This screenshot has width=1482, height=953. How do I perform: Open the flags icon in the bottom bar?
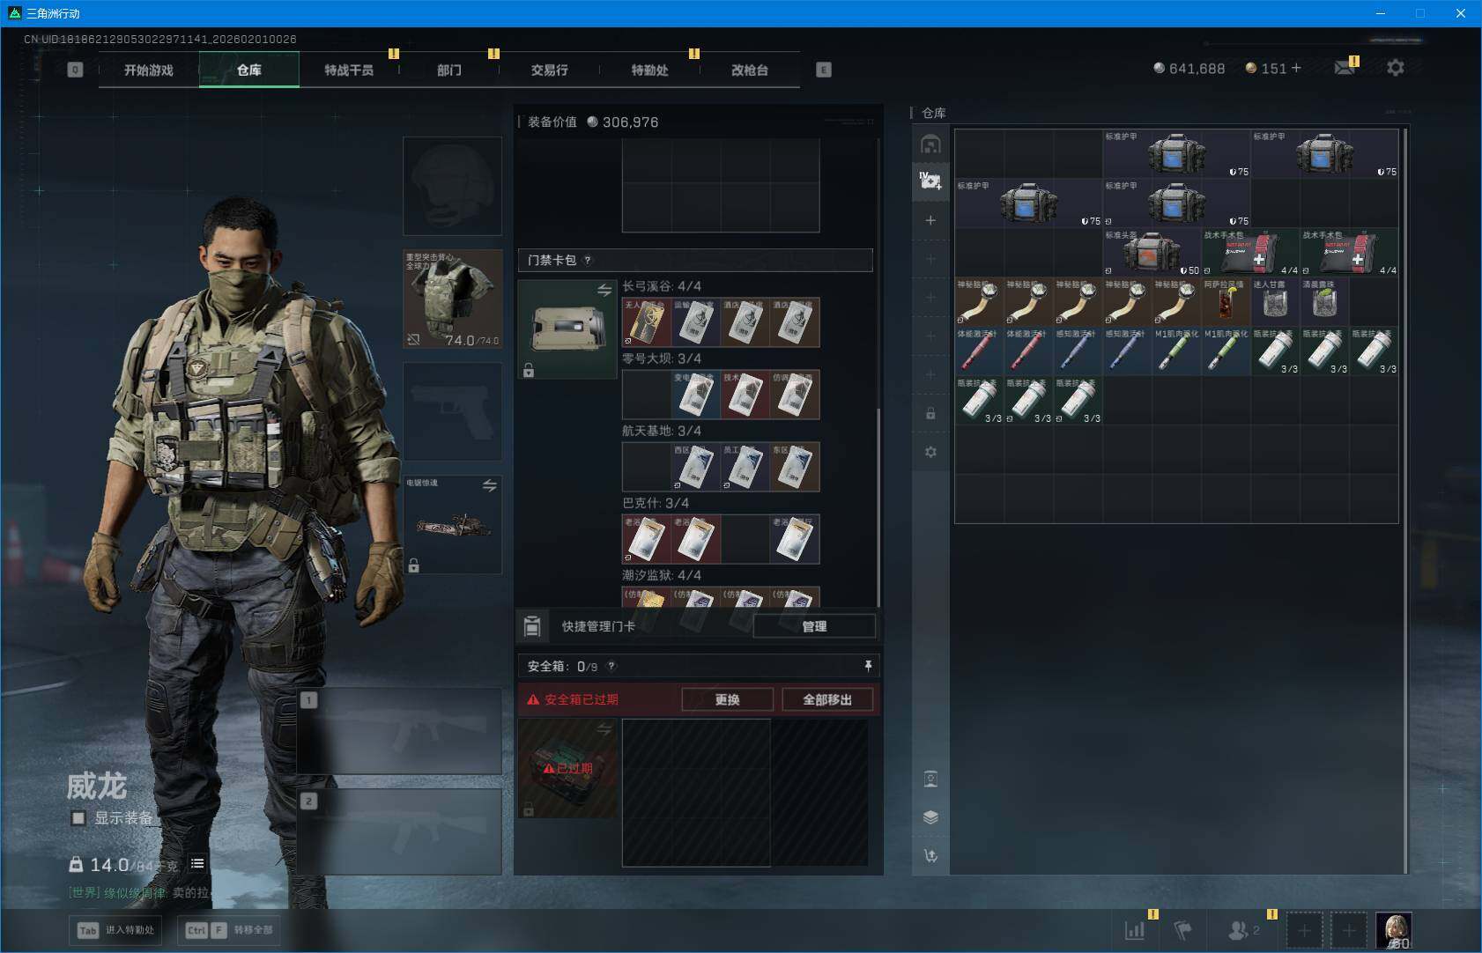1183,929
